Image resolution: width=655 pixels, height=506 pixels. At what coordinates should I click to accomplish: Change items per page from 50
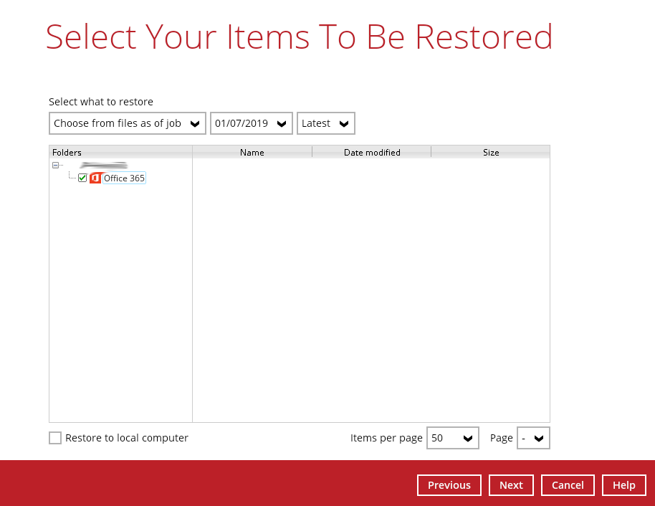coord(453,438)
